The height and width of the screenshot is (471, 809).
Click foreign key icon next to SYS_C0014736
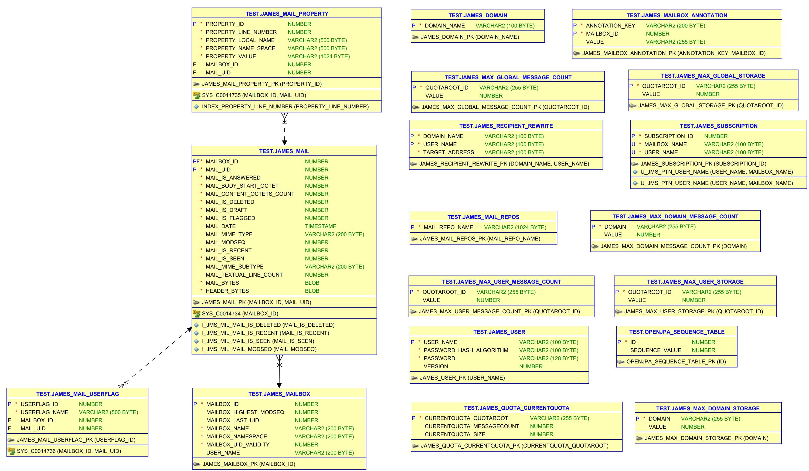(x=11, y=451)
